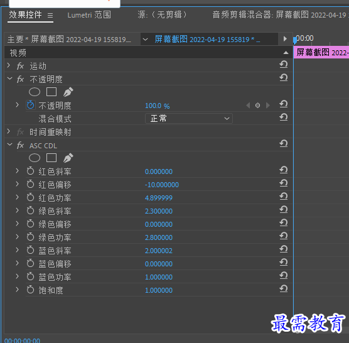Switch to the 源:(无剪辑) tab
This screenshot has width=349, height=343.
click(162, 15)
